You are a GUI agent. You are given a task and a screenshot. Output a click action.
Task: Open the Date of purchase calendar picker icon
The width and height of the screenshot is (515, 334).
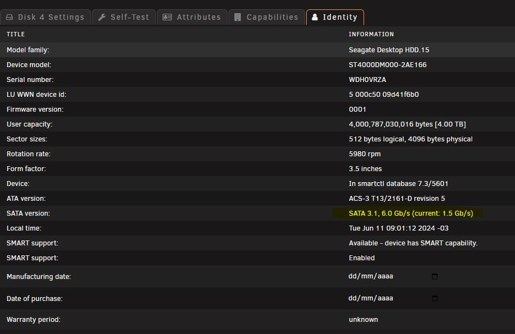click(435, 298)
